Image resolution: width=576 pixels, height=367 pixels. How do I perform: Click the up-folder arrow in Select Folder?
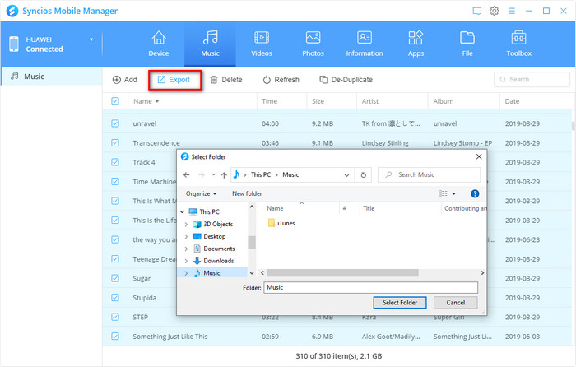pyautogui.click(x=224, y=175)
